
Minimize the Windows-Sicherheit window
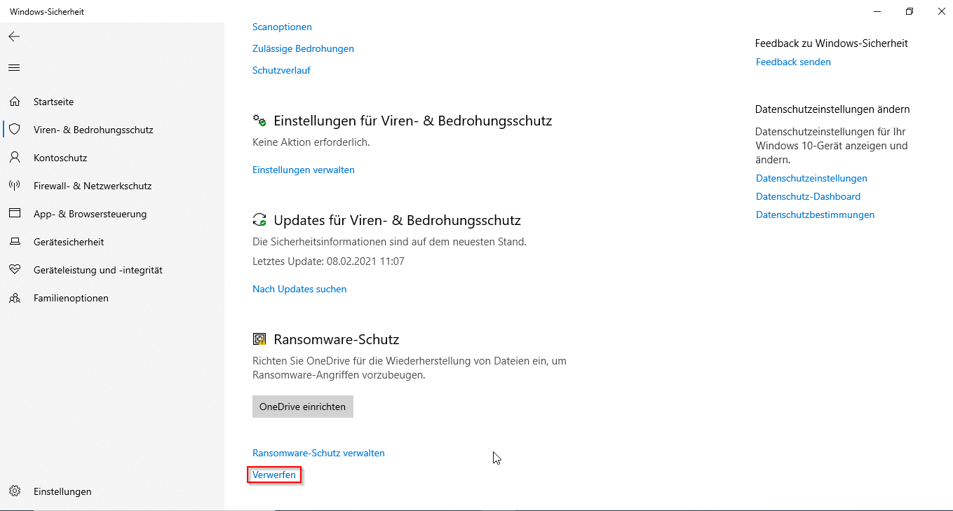point(877,11)
